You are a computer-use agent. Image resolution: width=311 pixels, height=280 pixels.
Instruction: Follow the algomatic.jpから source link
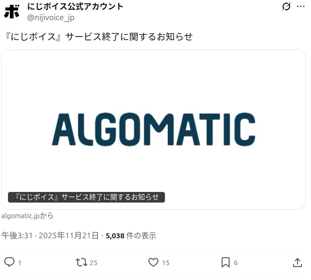(27, 215)
